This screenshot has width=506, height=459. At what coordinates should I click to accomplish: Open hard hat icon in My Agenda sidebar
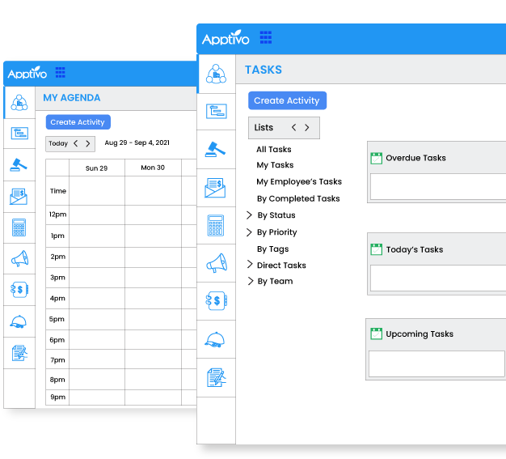click(19, 321)
